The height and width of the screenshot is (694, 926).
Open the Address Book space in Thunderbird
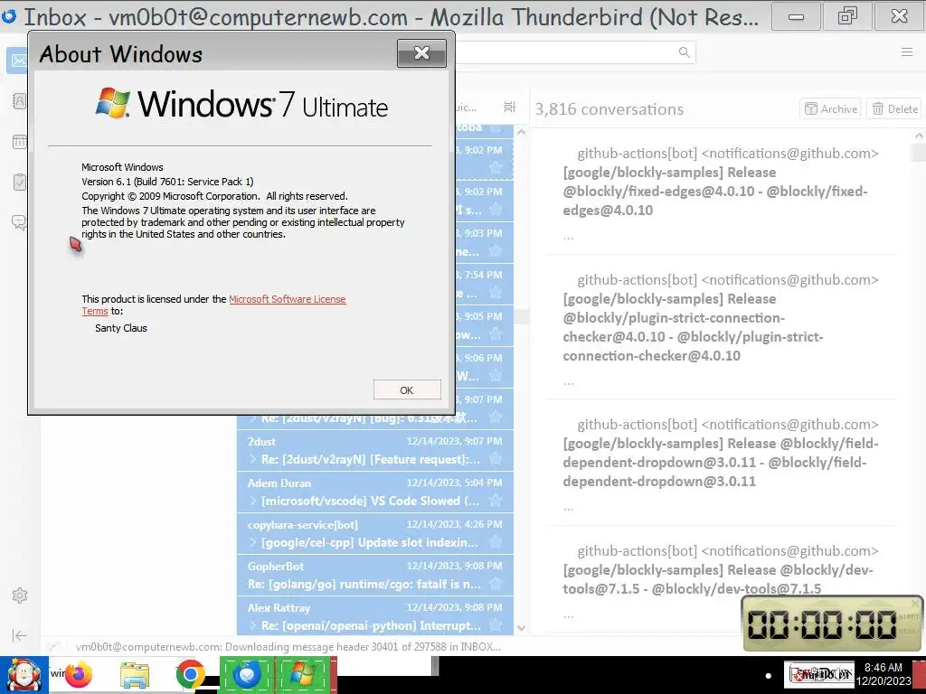19,101
